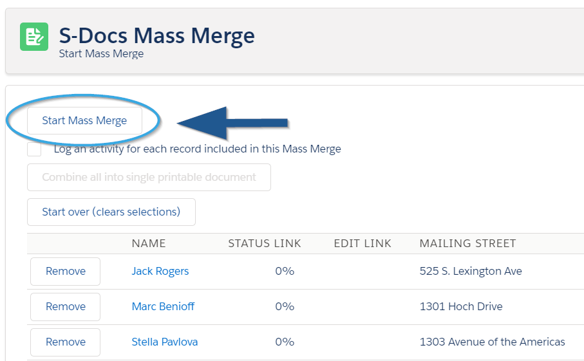
Task: Click the green S-Docs document icon
Action: [x=34, y=37]
